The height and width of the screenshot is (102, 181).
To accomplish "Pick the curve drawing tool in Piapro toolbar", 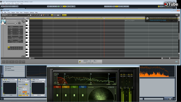I will [39, 15].
